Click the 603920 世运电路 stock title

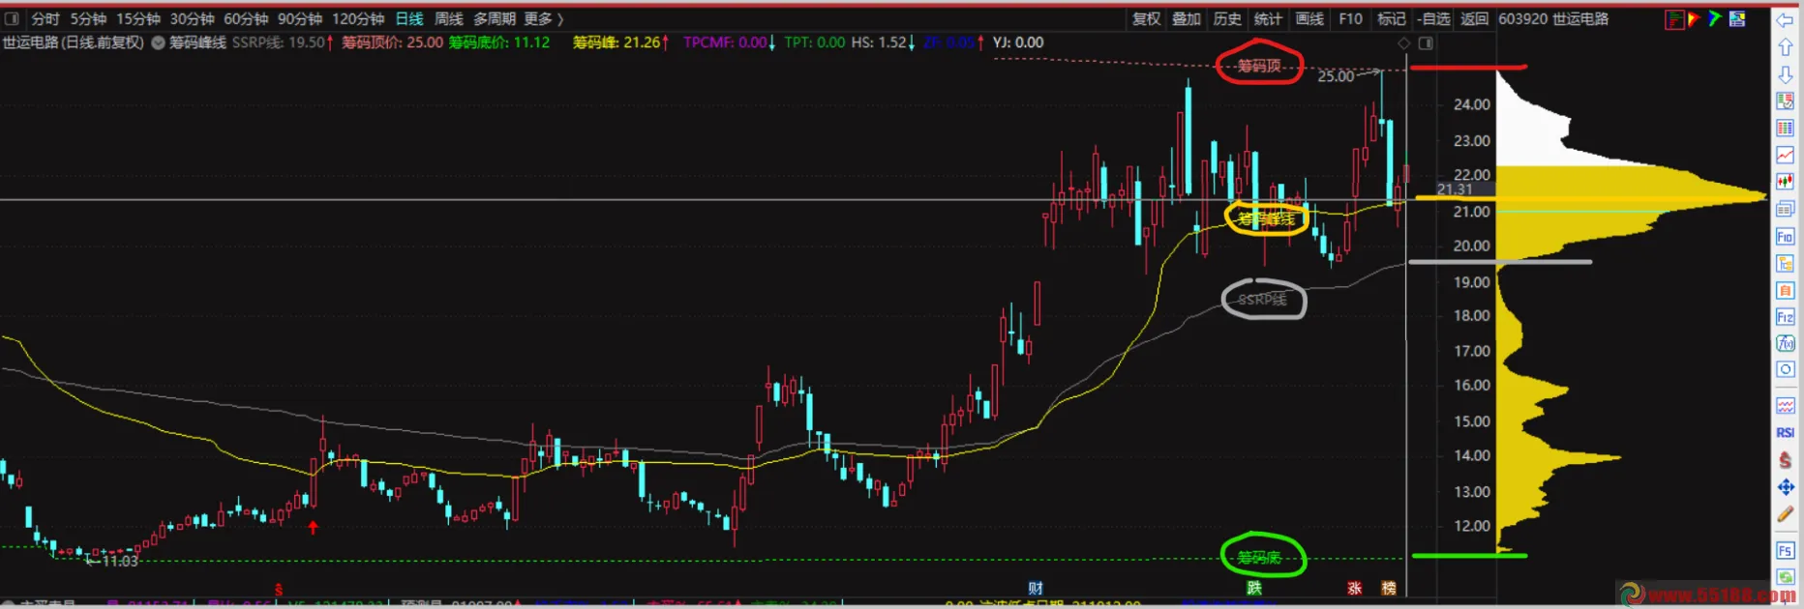click(x=1553, y=18)
